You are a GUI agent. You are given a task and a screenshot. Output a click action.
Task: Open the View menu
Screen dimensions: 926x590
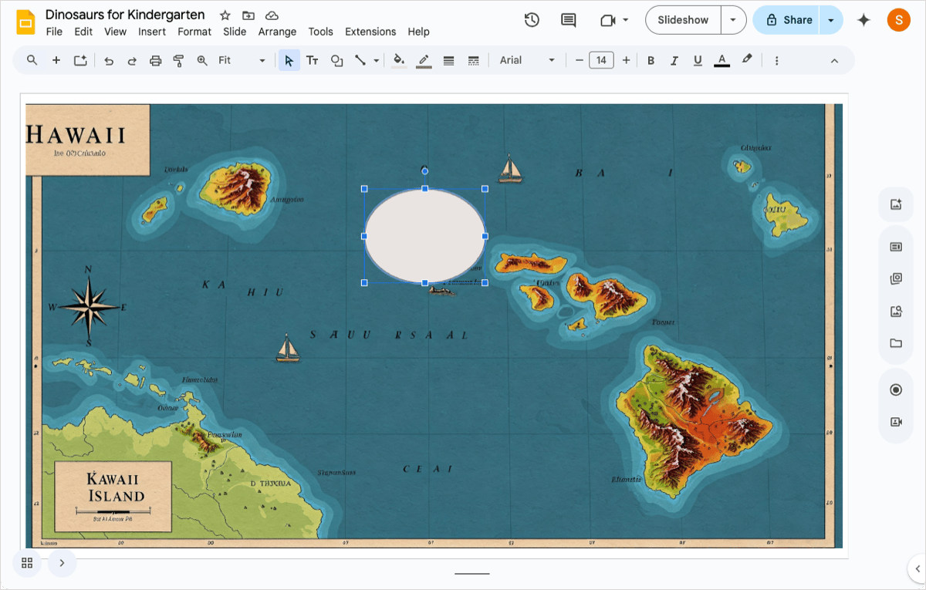[115, 32]
